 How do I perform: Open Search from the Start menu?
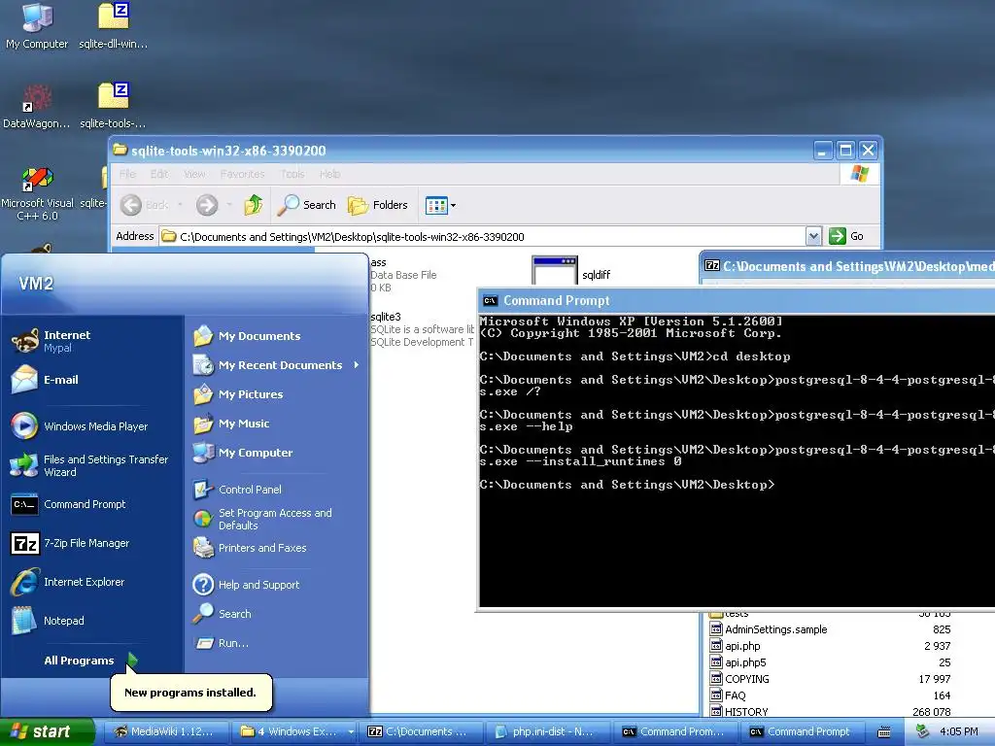pos(223,614)
